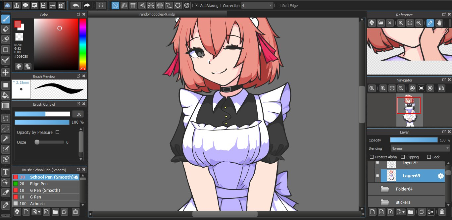452x220 pixels.
Task: Select the Text tool
Action: click(6, 172)
